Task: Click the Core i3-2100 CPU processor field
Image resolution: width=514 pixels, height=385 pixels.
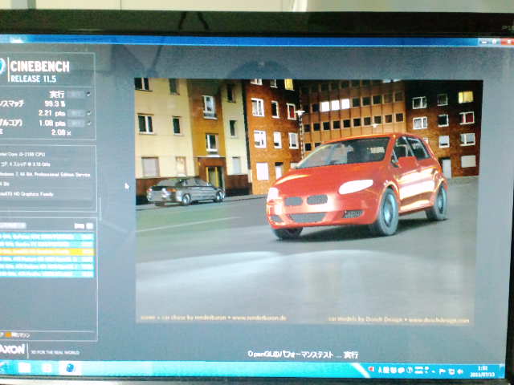Action: pyautogui.click(x=23, y=154)
